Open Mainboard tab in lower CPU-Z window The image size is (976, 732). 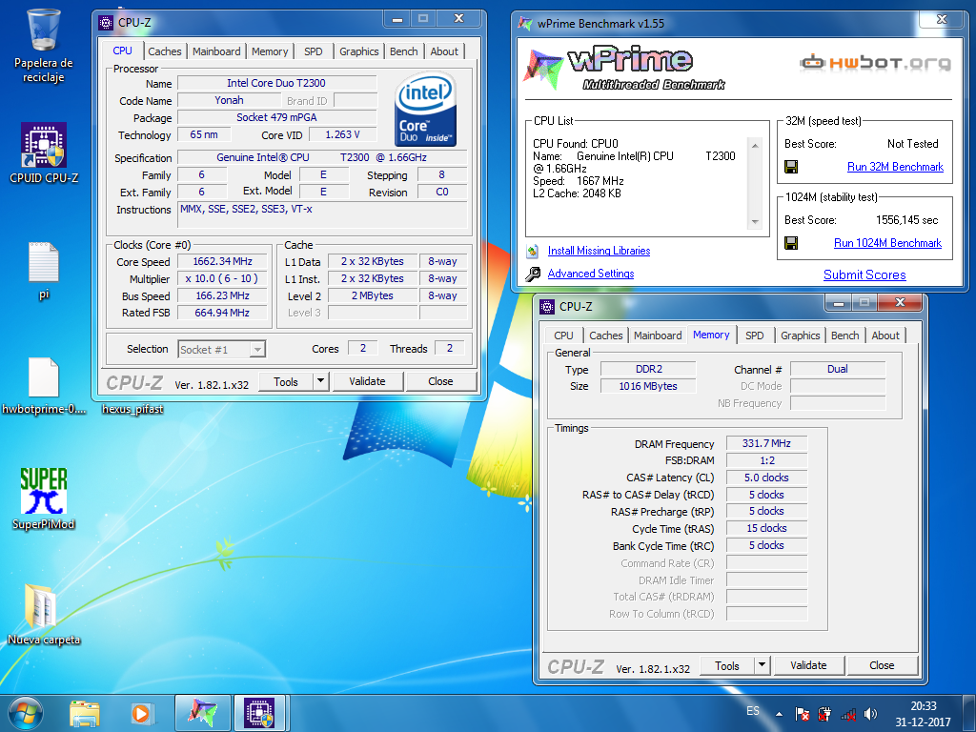tap(658, 335)
